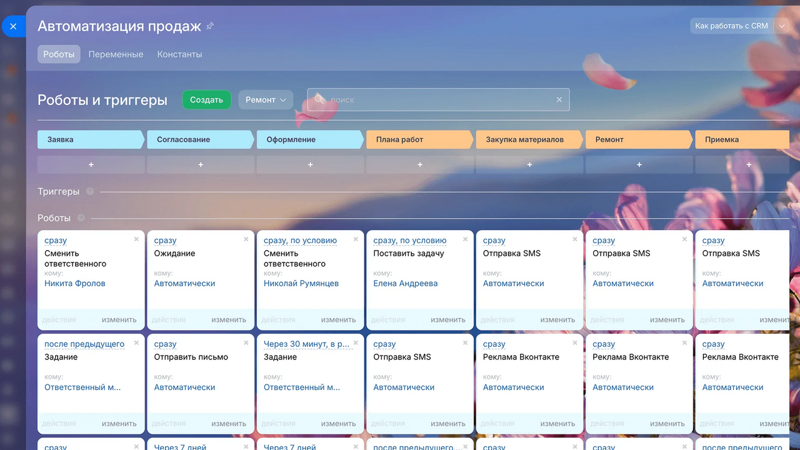This screenshot has height=450, width=800.
Task: Open the Николай Румянцев recipient link
Action: [301, 284]
